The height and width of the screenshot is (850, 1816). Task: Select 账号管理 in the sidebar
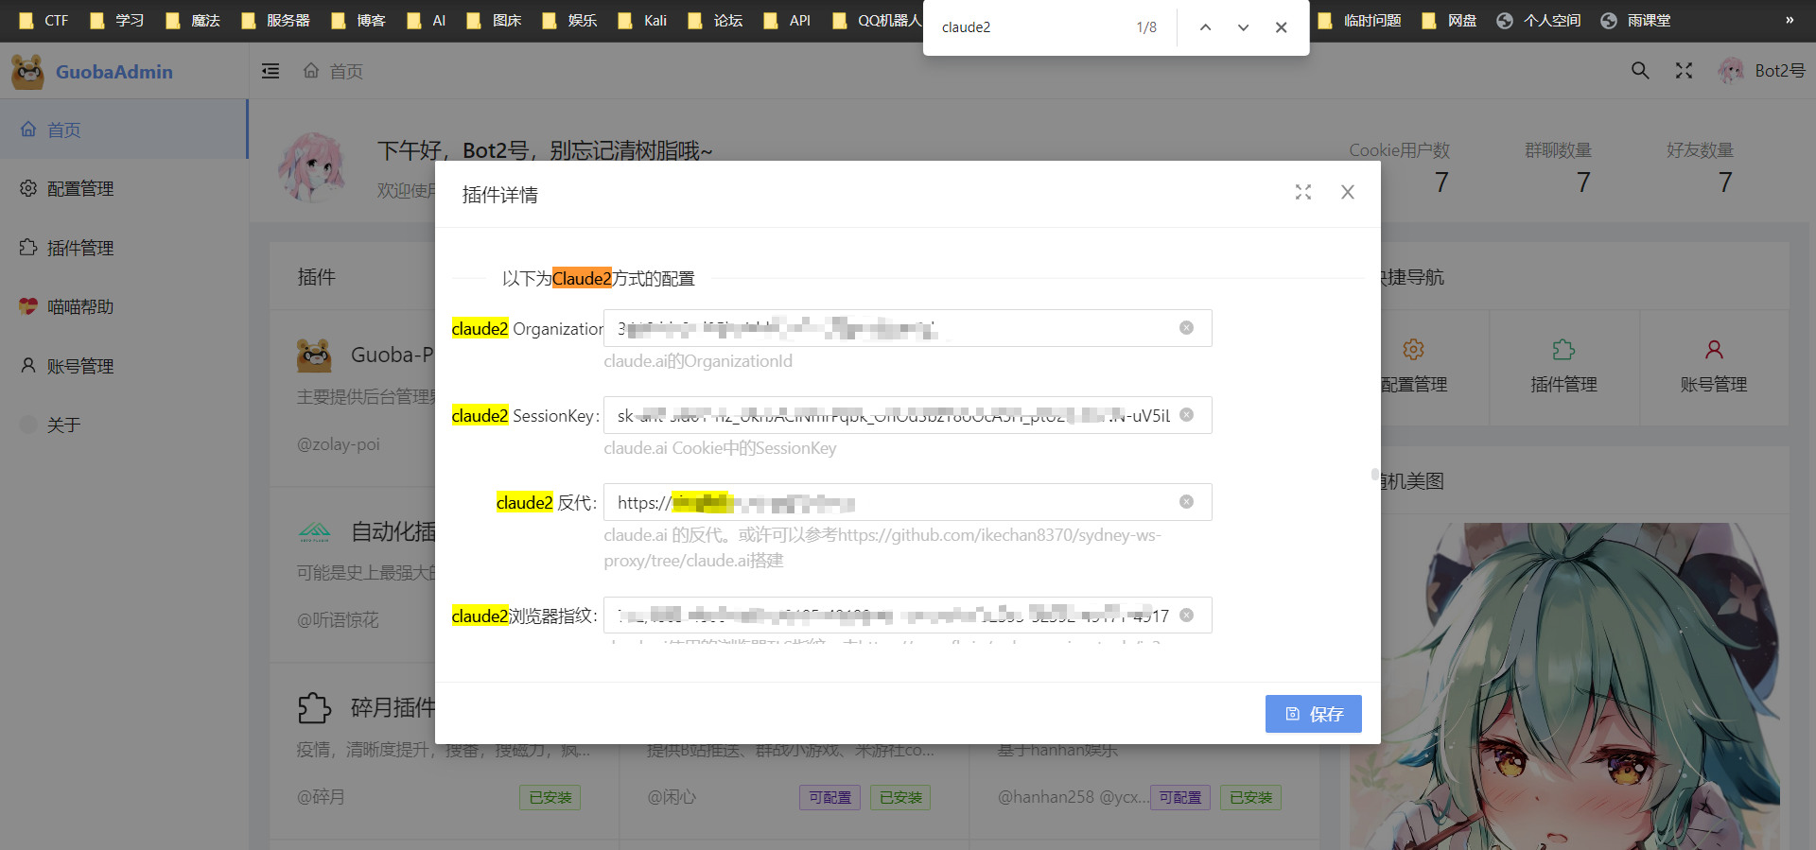tap(80, 366)
